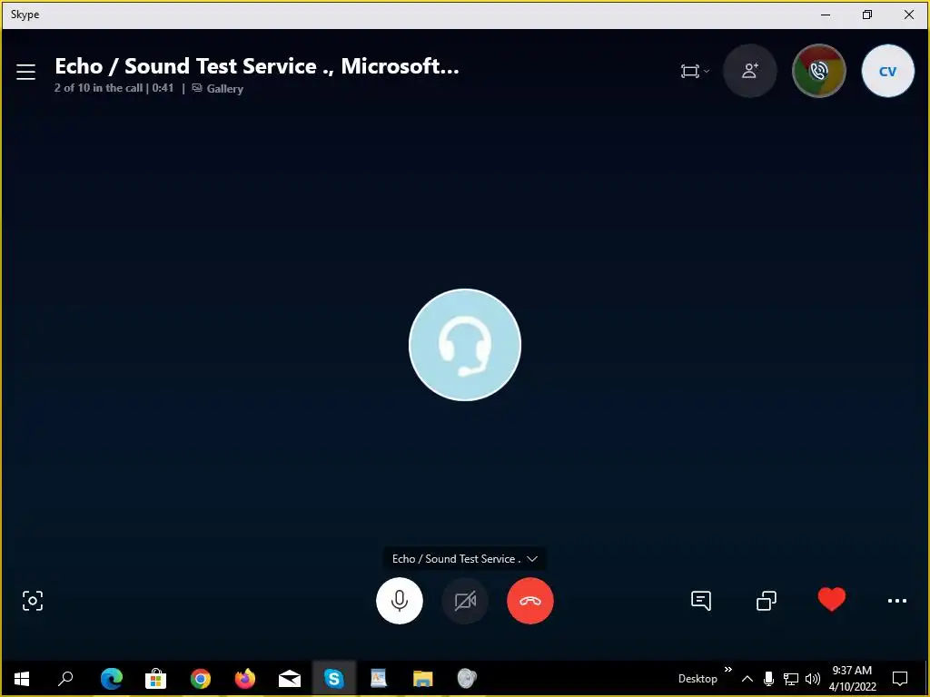Screen dimensions: 930x697
Task: Mute the microphone
Action: point(400,601)
